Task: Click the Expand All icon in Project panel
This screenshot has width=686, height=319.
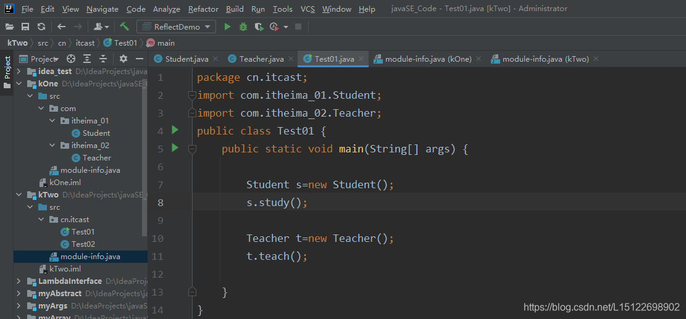Action: pos(87,59)
